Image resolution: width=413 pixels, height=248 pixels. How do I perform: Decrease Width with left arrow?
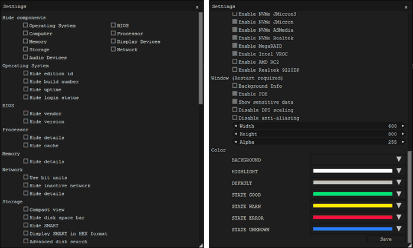tap(236, 126)
